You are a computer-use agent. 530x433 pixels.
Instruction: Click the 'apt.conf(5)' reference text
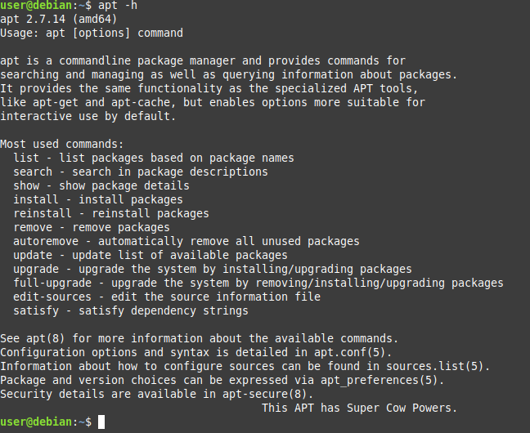click(350, 352)
